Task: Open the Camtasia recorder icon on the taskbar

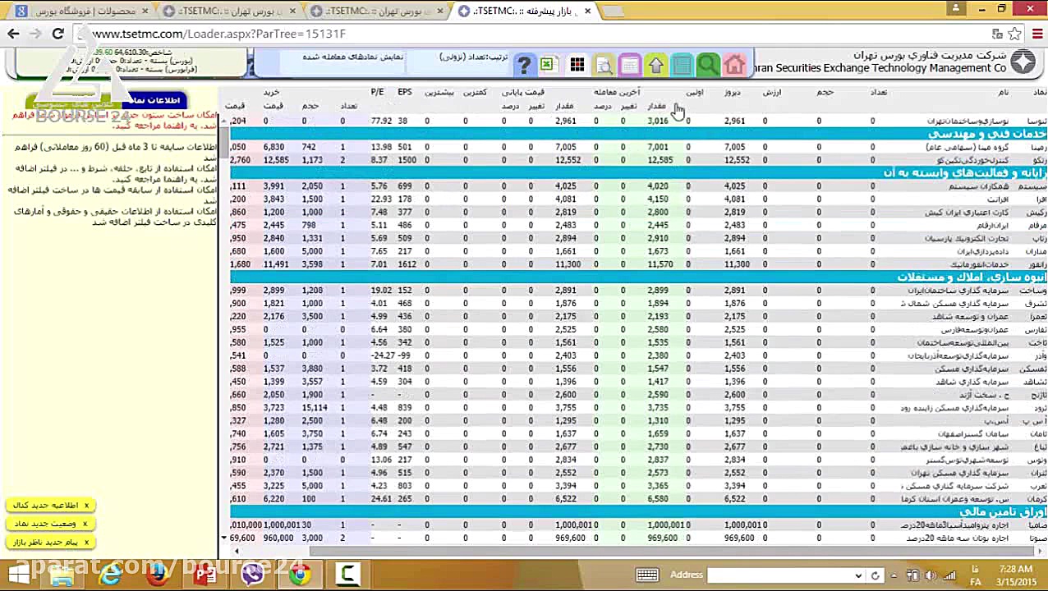Action: click(x=348, y=575)
